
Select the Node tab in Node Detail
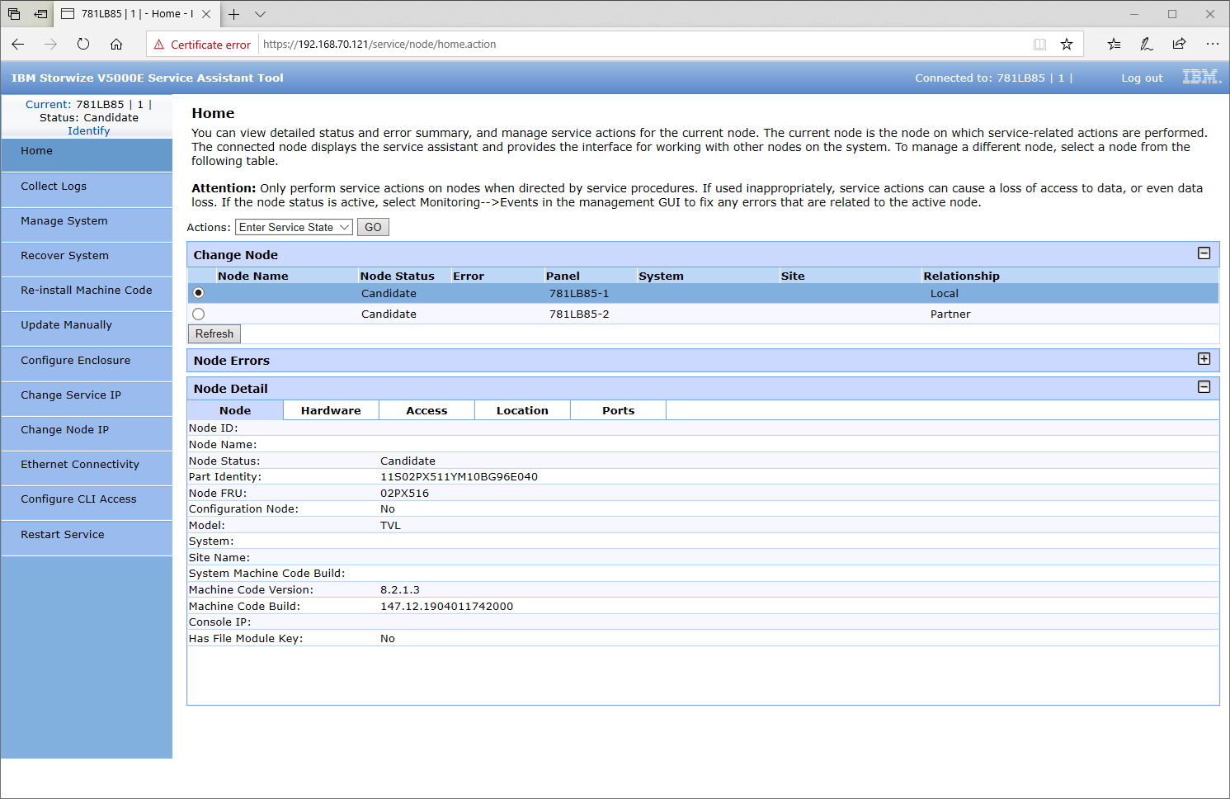click(x=235, y=410)
